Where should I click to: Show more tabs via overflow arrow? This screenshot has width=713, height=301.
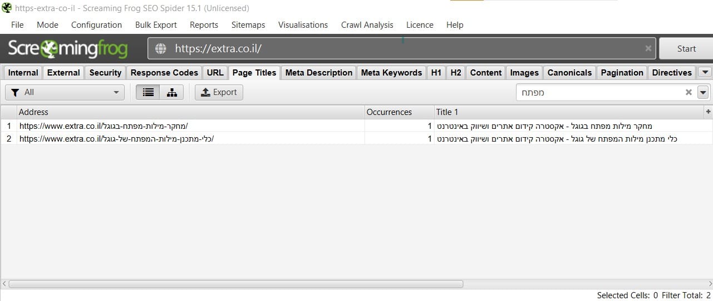[x=705, y=72]
